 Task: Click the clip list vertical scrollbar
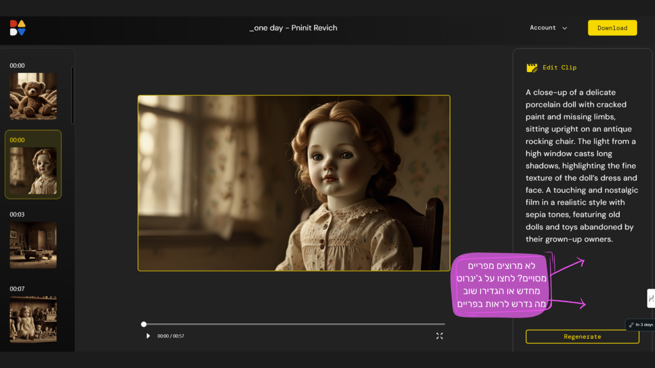(72, 96)
